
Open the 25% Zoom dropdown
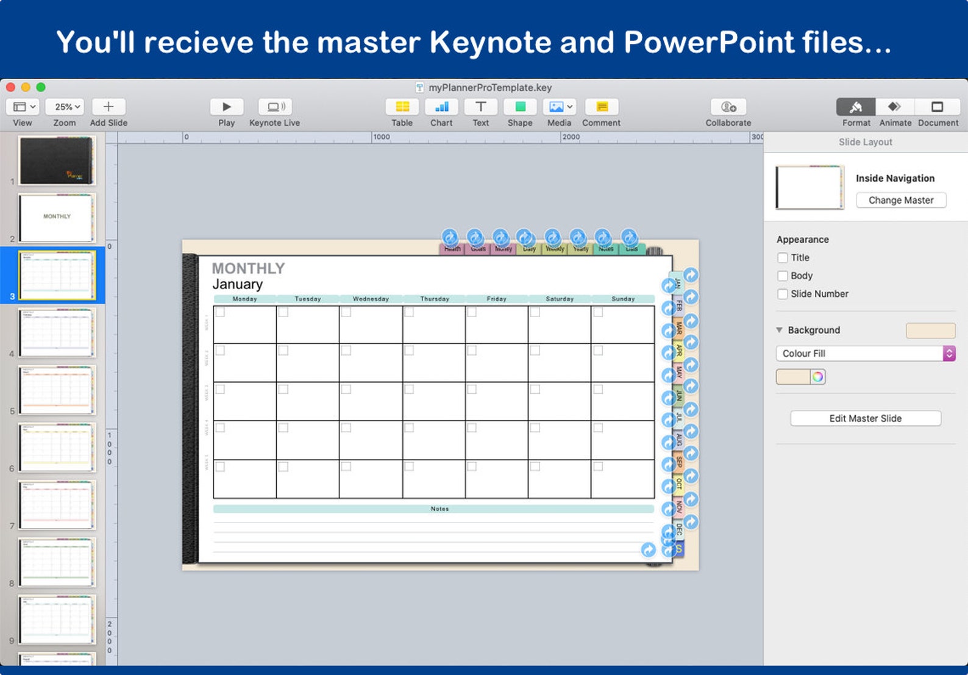65,107
